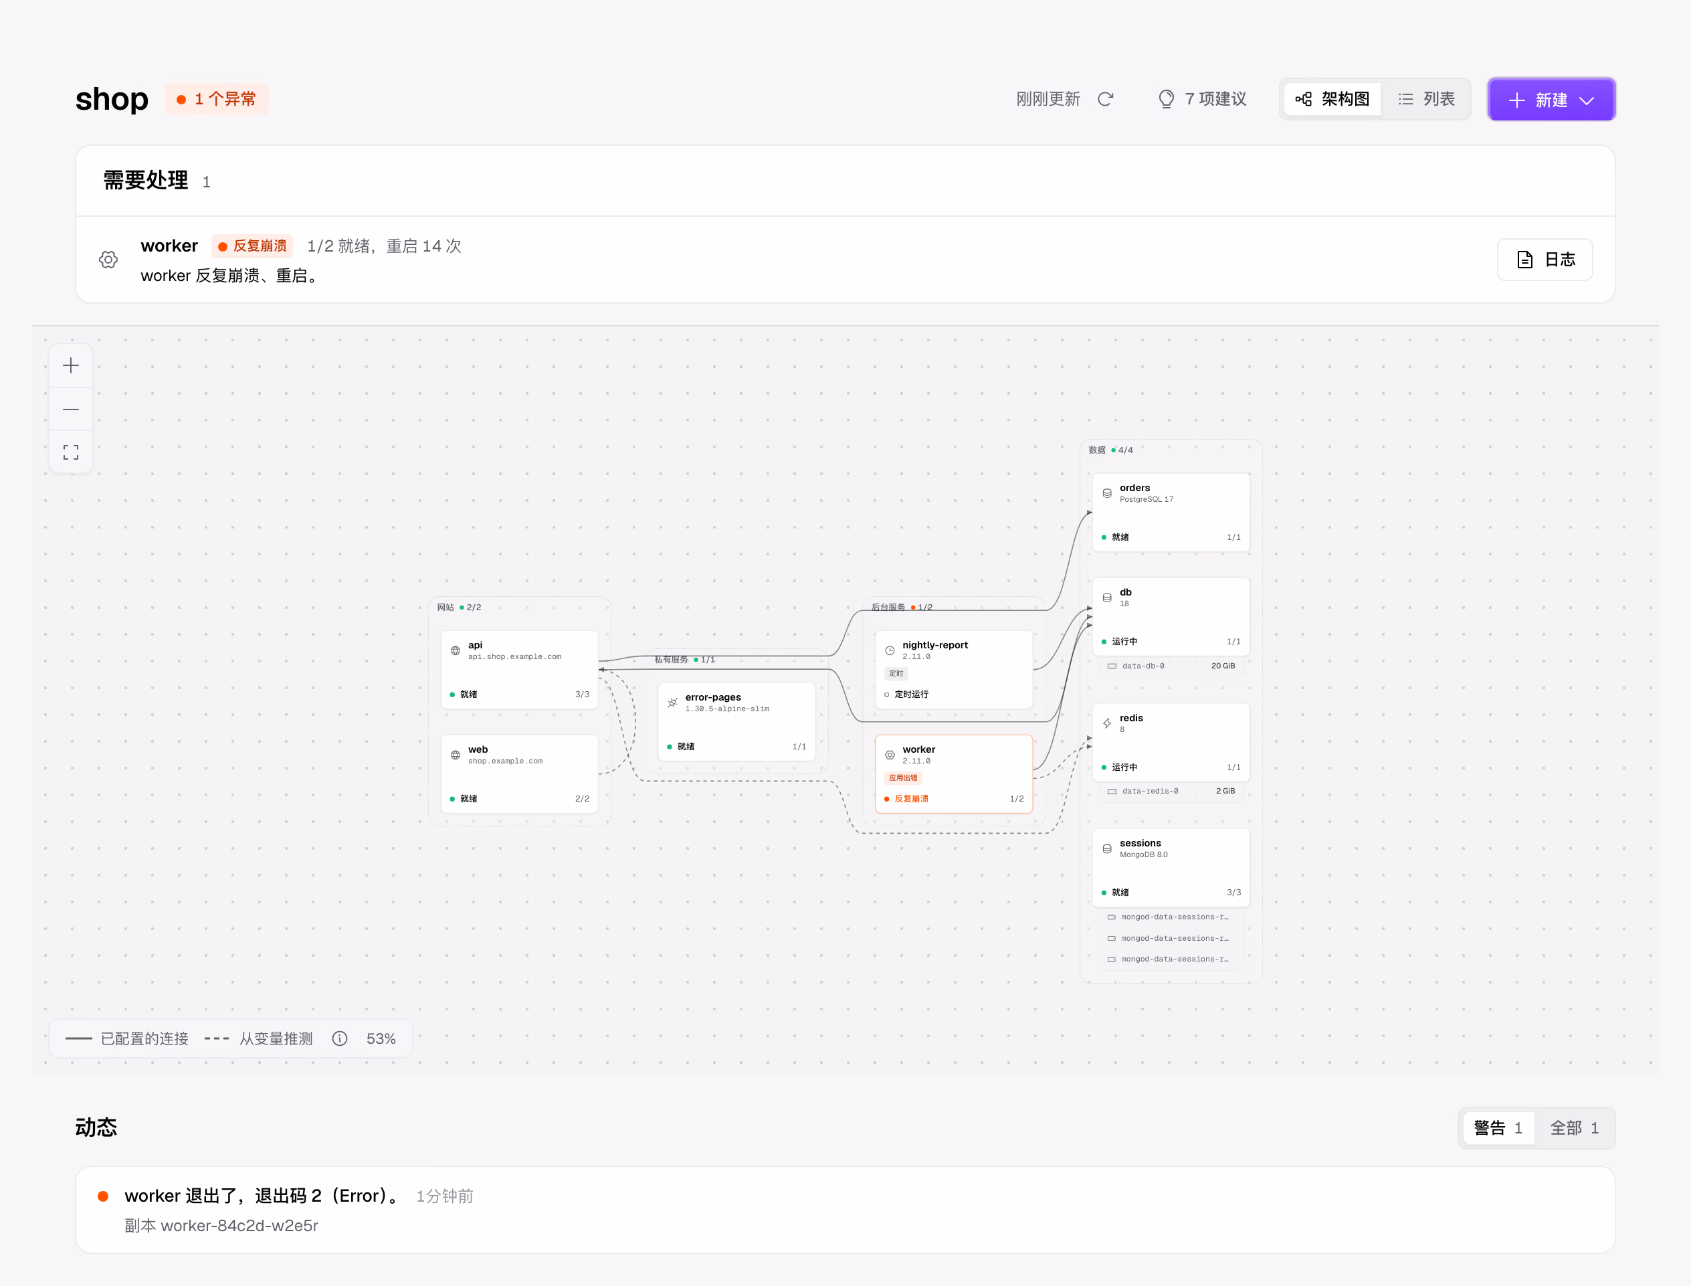The image size is (1691, 1286).
Task: Click the 1 个异常 status badge
Action: tap(217, 100)
